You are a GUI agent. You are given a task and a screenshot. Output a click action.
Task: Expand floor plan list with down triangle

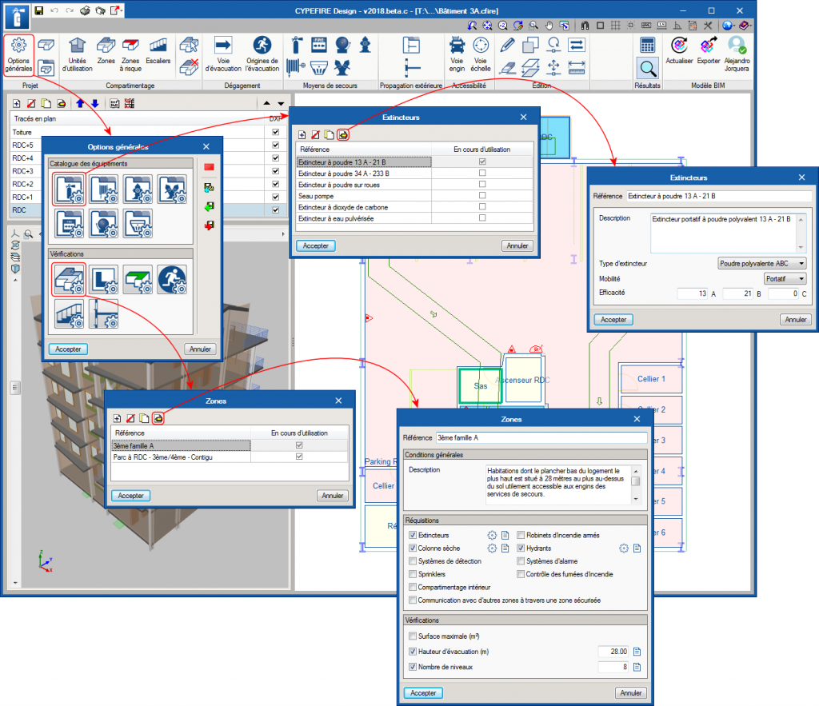click(x=281, y=103)
